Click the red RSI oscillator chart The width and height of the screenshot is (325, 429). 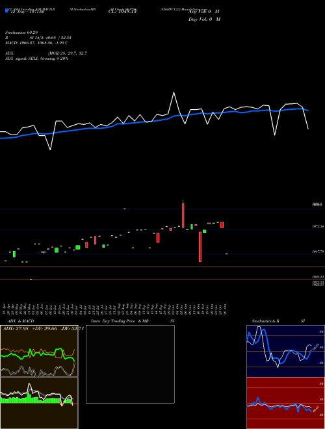tap(285, 403)
